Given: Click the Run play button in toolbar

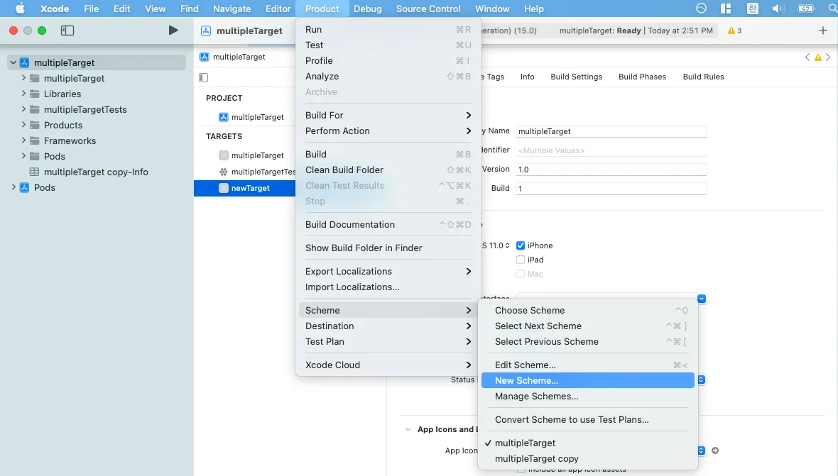Looking at the screenshot, I should [x=173, y=31].
